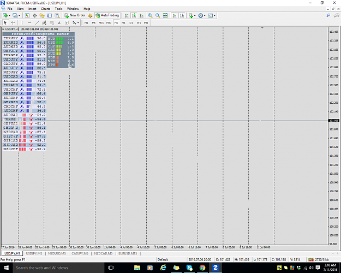This screenshot has height=273, width=341.
Task: Open the Templates button
Action: 210,15
